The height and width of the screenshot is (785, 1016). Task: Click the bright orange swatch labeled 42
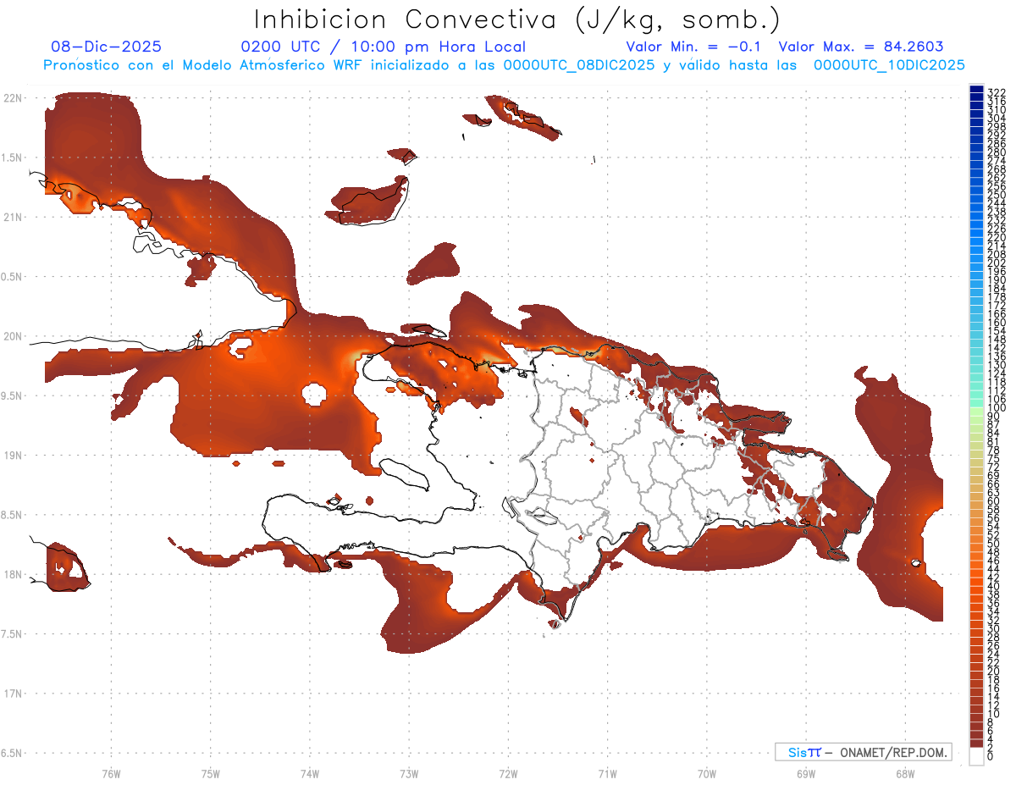(977, 575)
